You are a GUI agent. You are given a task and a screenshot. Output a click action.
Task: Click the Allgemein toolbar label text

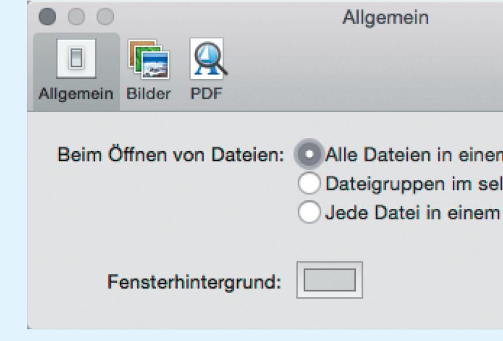(x=76, y=94)
